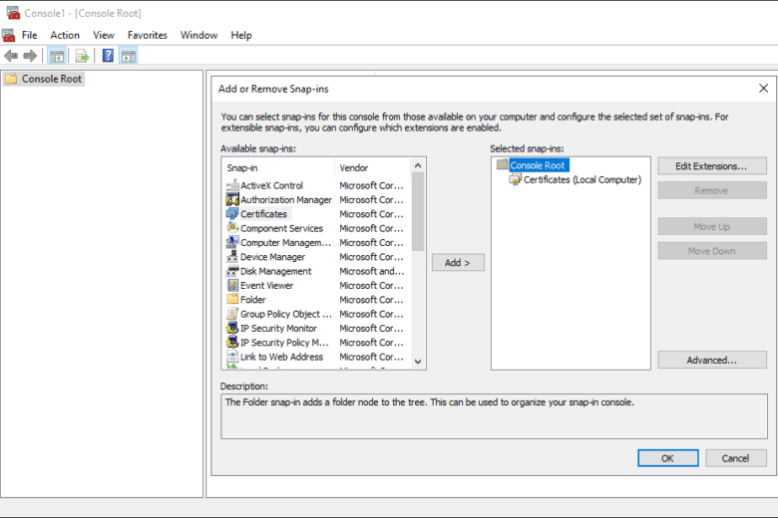Viewport: 778px width, 518px height.
Task: Click the 'Microsoft and...' vendor cell
Action: click(x=372, y=271)
